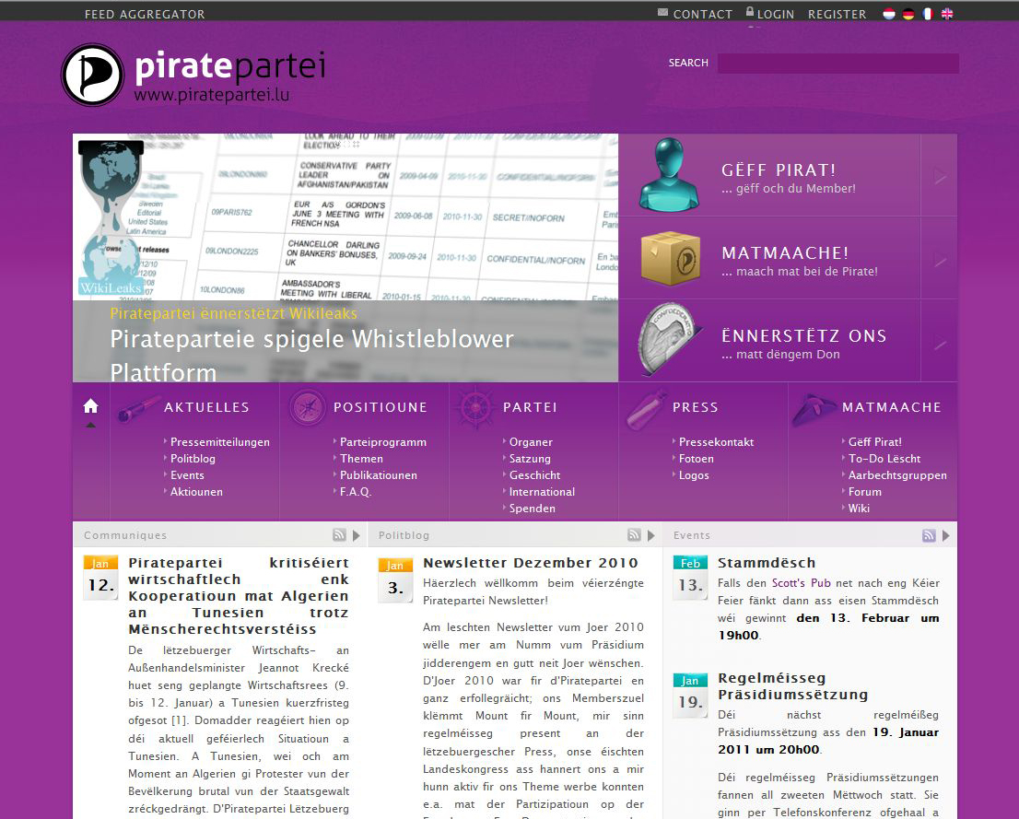Open the Communiques RSS feed icon
1019x819 pixels.
339,535
